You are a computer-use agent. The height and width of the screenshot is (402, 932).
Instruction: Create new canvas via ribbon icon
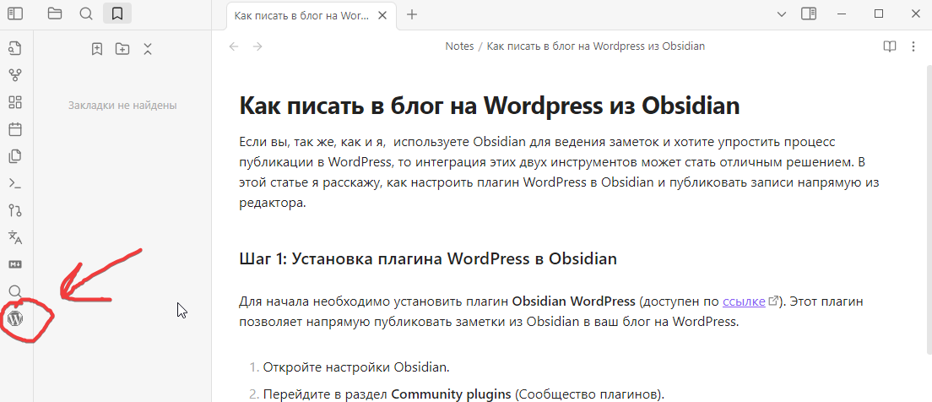click(x=15, y=102)
